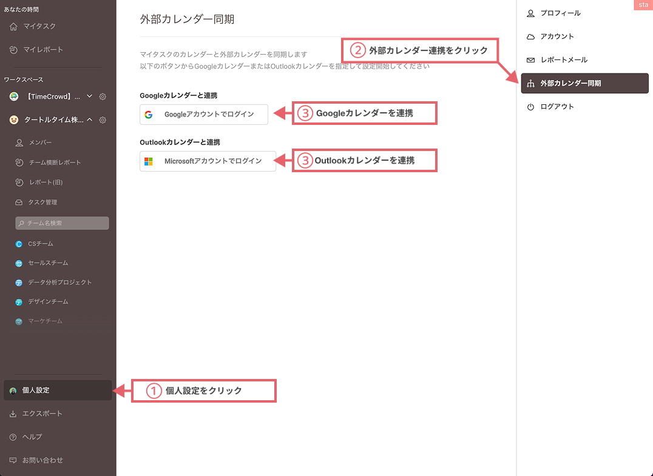Collapse the タートルタイム株 workspace list

click(89, 119)
